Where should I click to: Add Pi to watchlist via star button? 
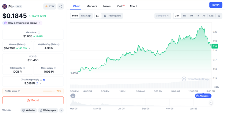[x=50, y=6]
